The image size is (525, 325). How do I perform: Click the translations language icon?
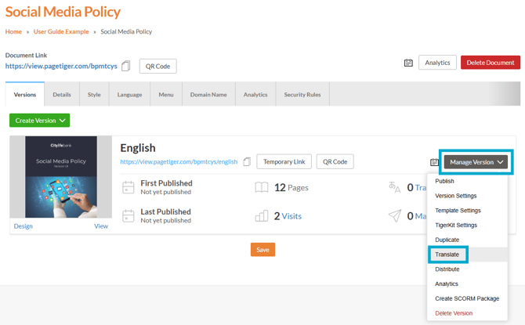[394, 187]
